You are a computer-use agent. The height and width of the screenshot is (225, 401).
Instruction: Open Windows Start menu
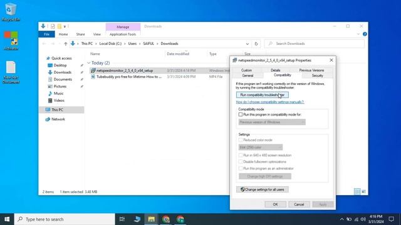click(7, 219)
